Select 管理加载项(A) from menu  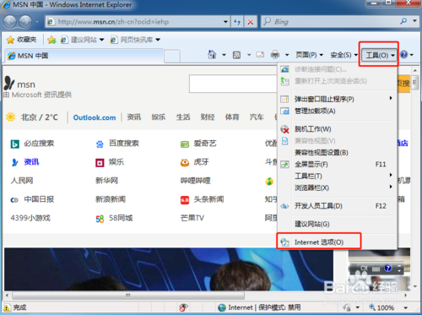[x=337, y=111]
